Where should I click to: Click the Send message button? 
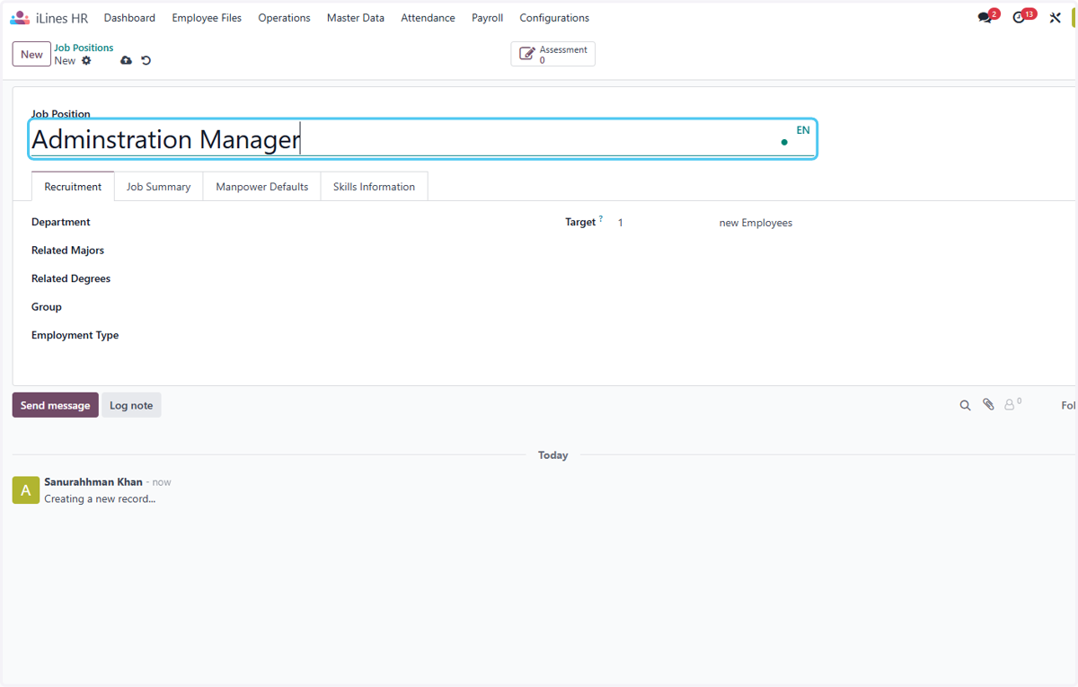point(56,405)
